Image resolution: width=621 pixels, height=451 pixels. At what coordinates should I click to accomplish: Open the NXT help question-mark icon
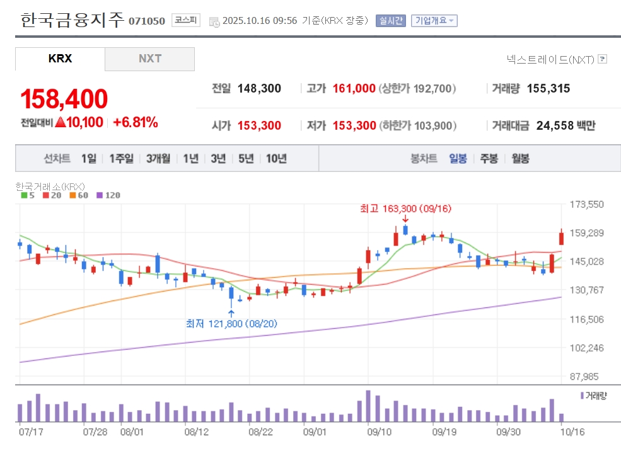(x=602, y=59)
